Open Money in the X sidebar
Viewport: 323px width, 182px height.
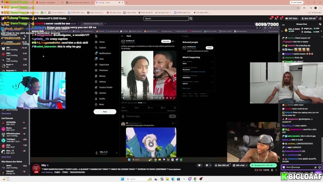pos(100,76)
